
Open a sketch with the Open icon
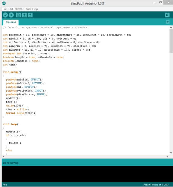pyautogui.click(x=24, y=15)
